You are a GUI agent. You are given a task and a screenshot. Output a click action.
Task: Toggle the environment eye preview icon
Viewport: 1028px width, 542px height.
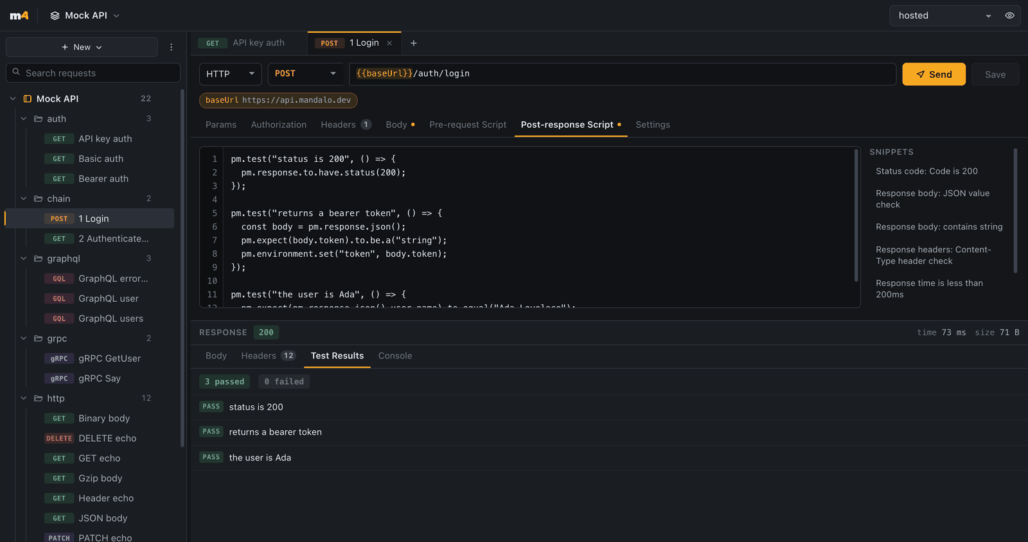point(1009,15)
